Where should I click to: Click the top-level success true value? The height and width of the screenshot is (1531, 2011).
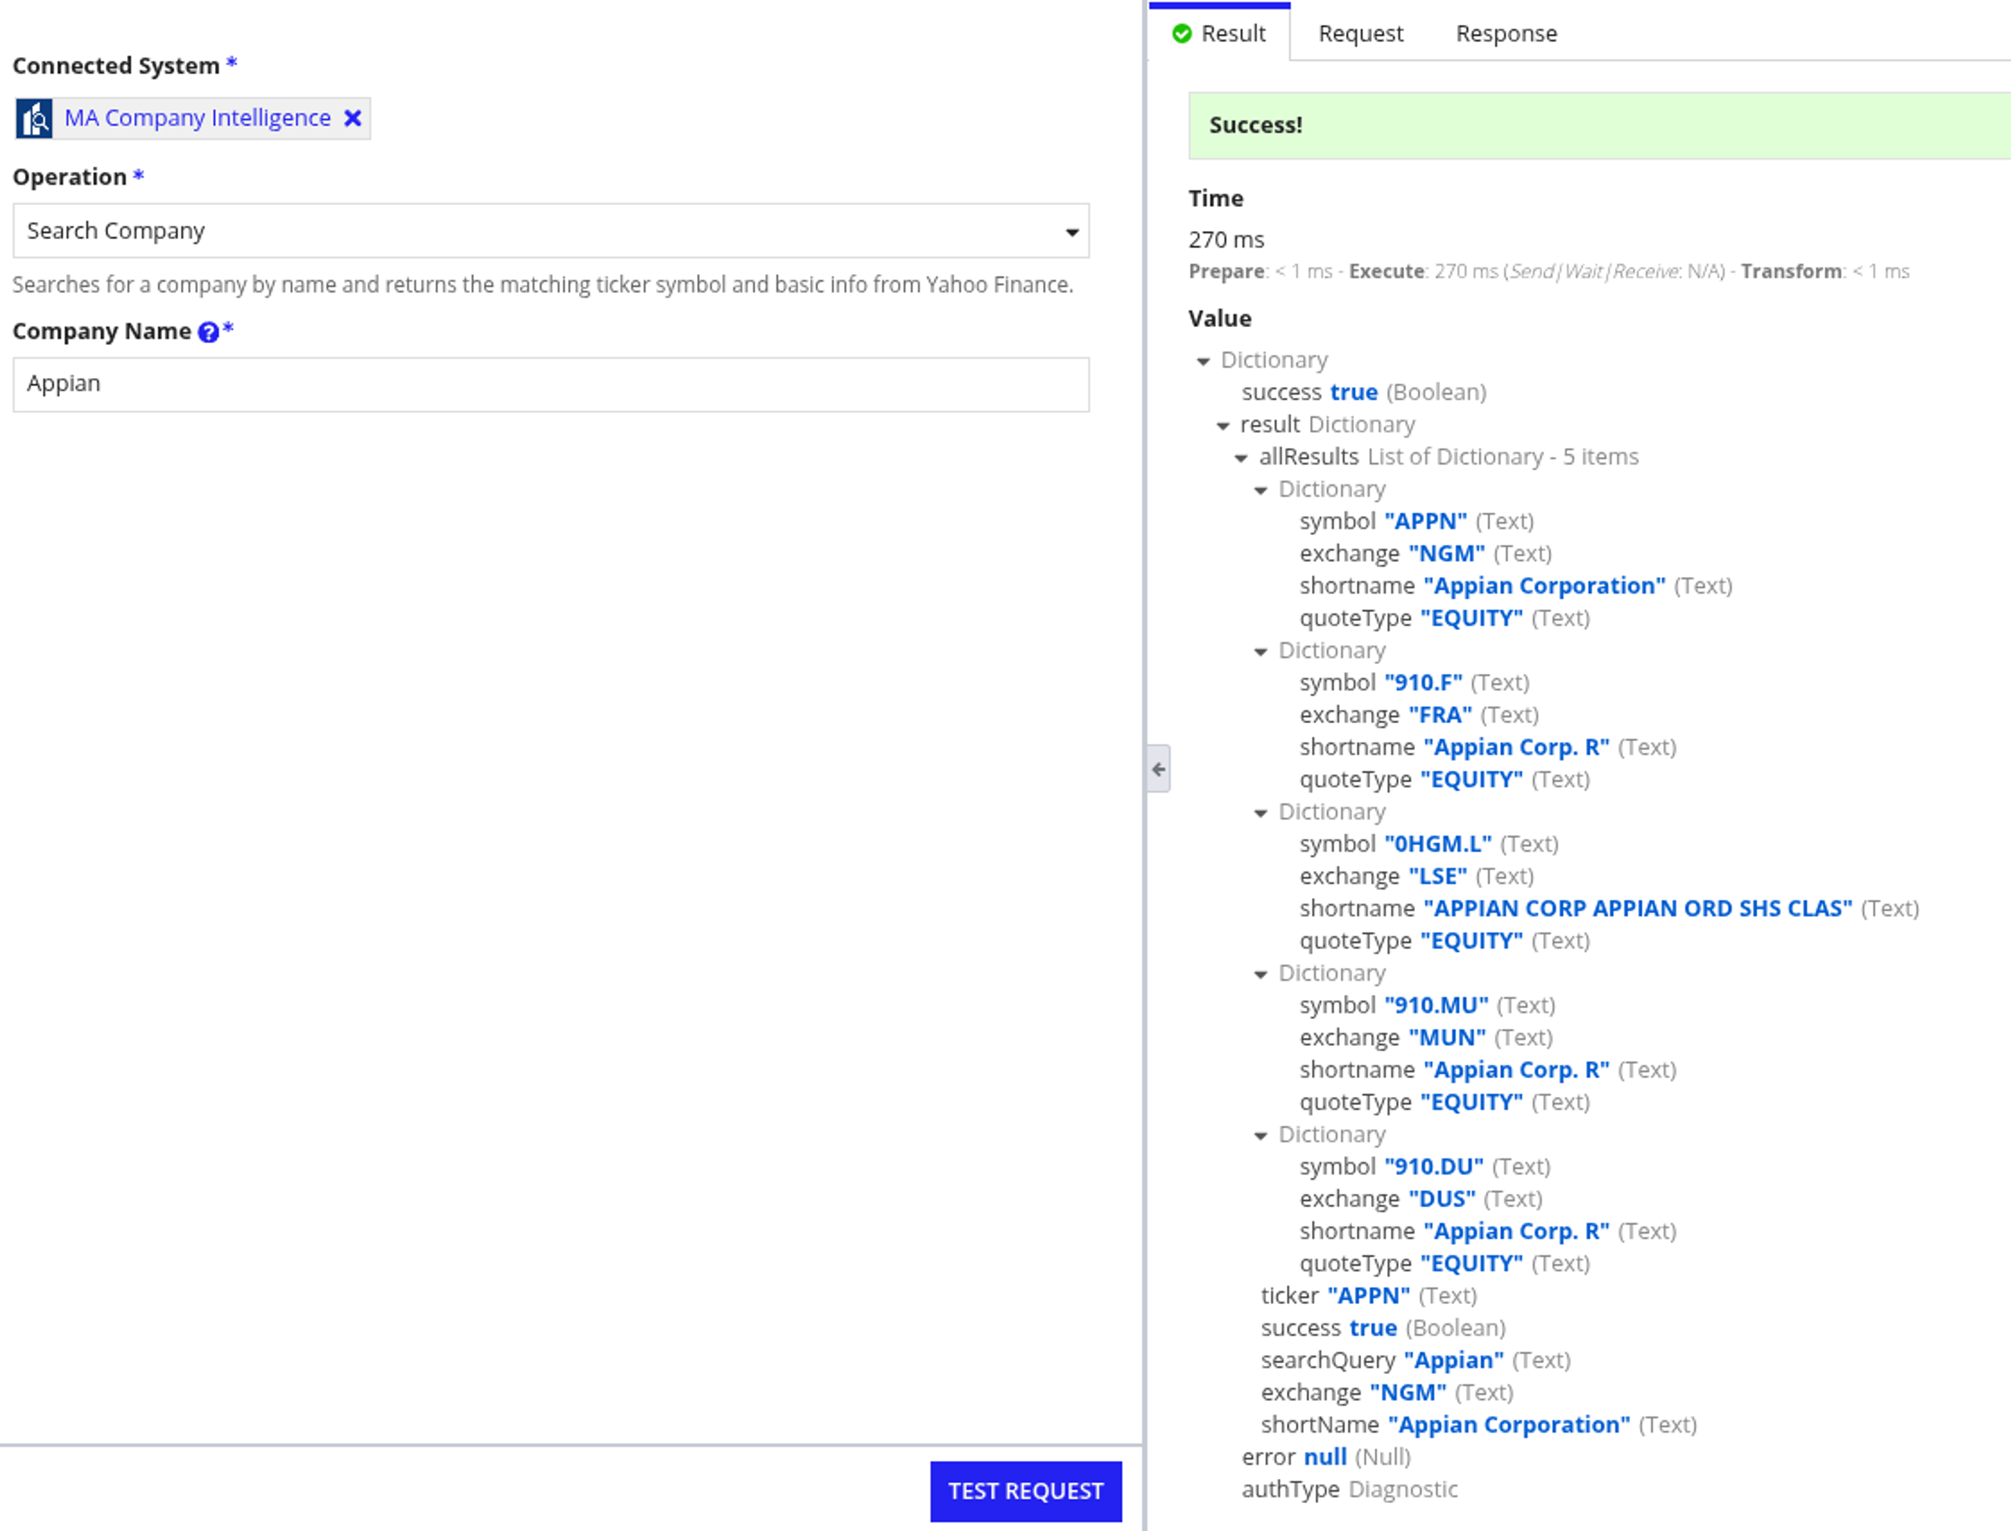tap(1353, 392)
